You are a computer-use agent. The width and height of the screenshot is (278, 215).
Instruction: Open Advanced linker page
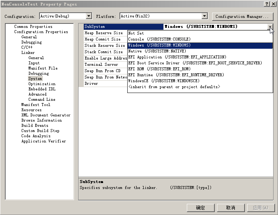click(38, 94)
